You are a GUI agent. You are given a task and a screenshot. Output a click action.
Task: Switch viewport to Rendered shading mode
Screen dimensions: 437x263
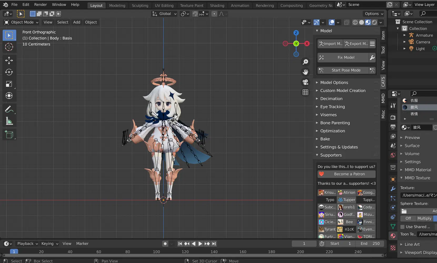[374, 22]
